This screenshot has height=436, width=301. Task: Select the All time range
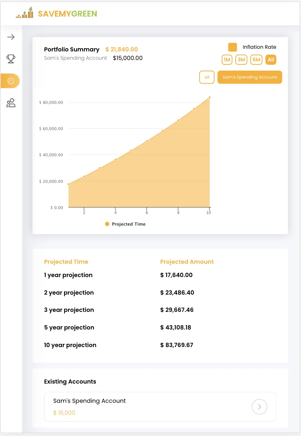pos(271,60)
